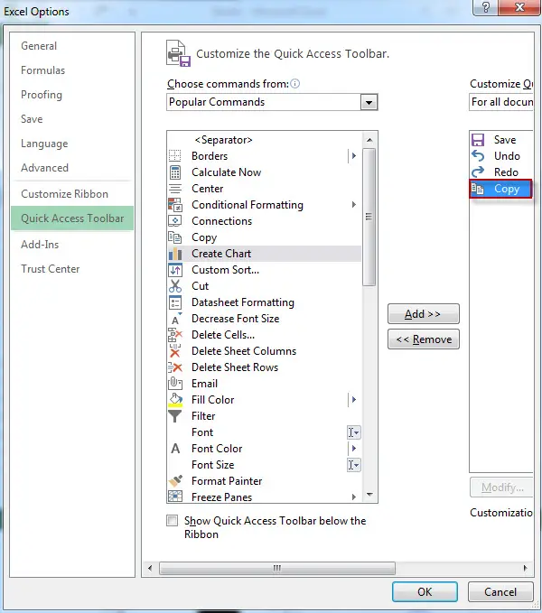This screenshot has width=542, height=613.
Task: Select the <Separator> list entry
Action: pos(265,140)
